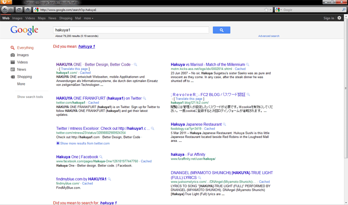
Task: Preview the RevolveR FC2 BLOG result
Action: pos(248,95)
